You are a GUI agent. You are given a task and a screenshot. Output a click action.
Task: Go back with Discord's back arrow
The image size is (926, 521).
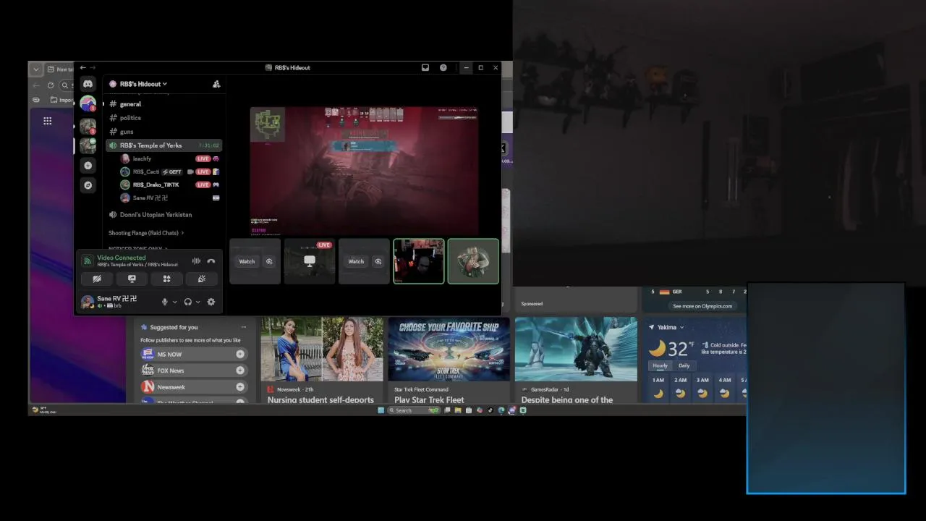point(82,67)
